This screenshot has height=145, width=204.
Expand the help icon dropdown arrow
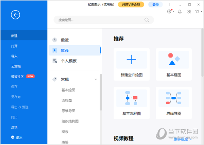click(173, 12)
